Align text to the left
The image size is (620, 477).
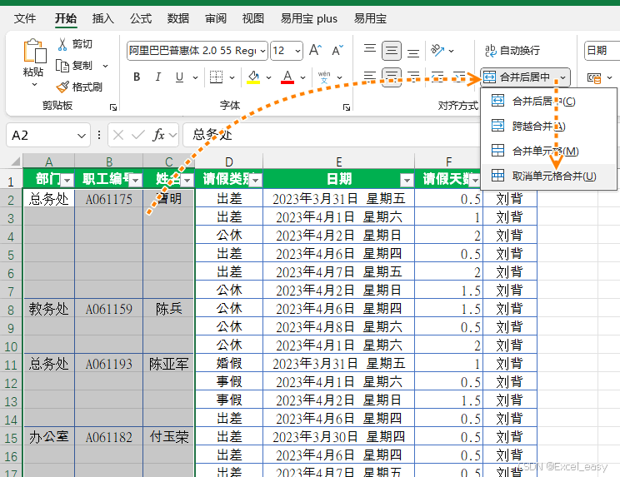[x=370, y=77]
